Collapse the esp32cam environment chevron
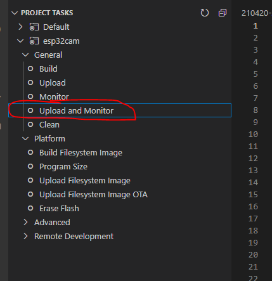 click(20, 41)
